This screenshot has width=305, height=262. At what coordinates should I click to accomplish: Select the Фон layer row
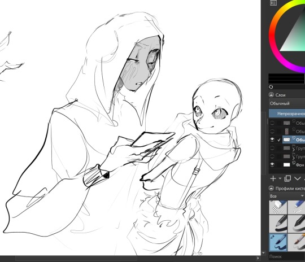coord(287,165)
